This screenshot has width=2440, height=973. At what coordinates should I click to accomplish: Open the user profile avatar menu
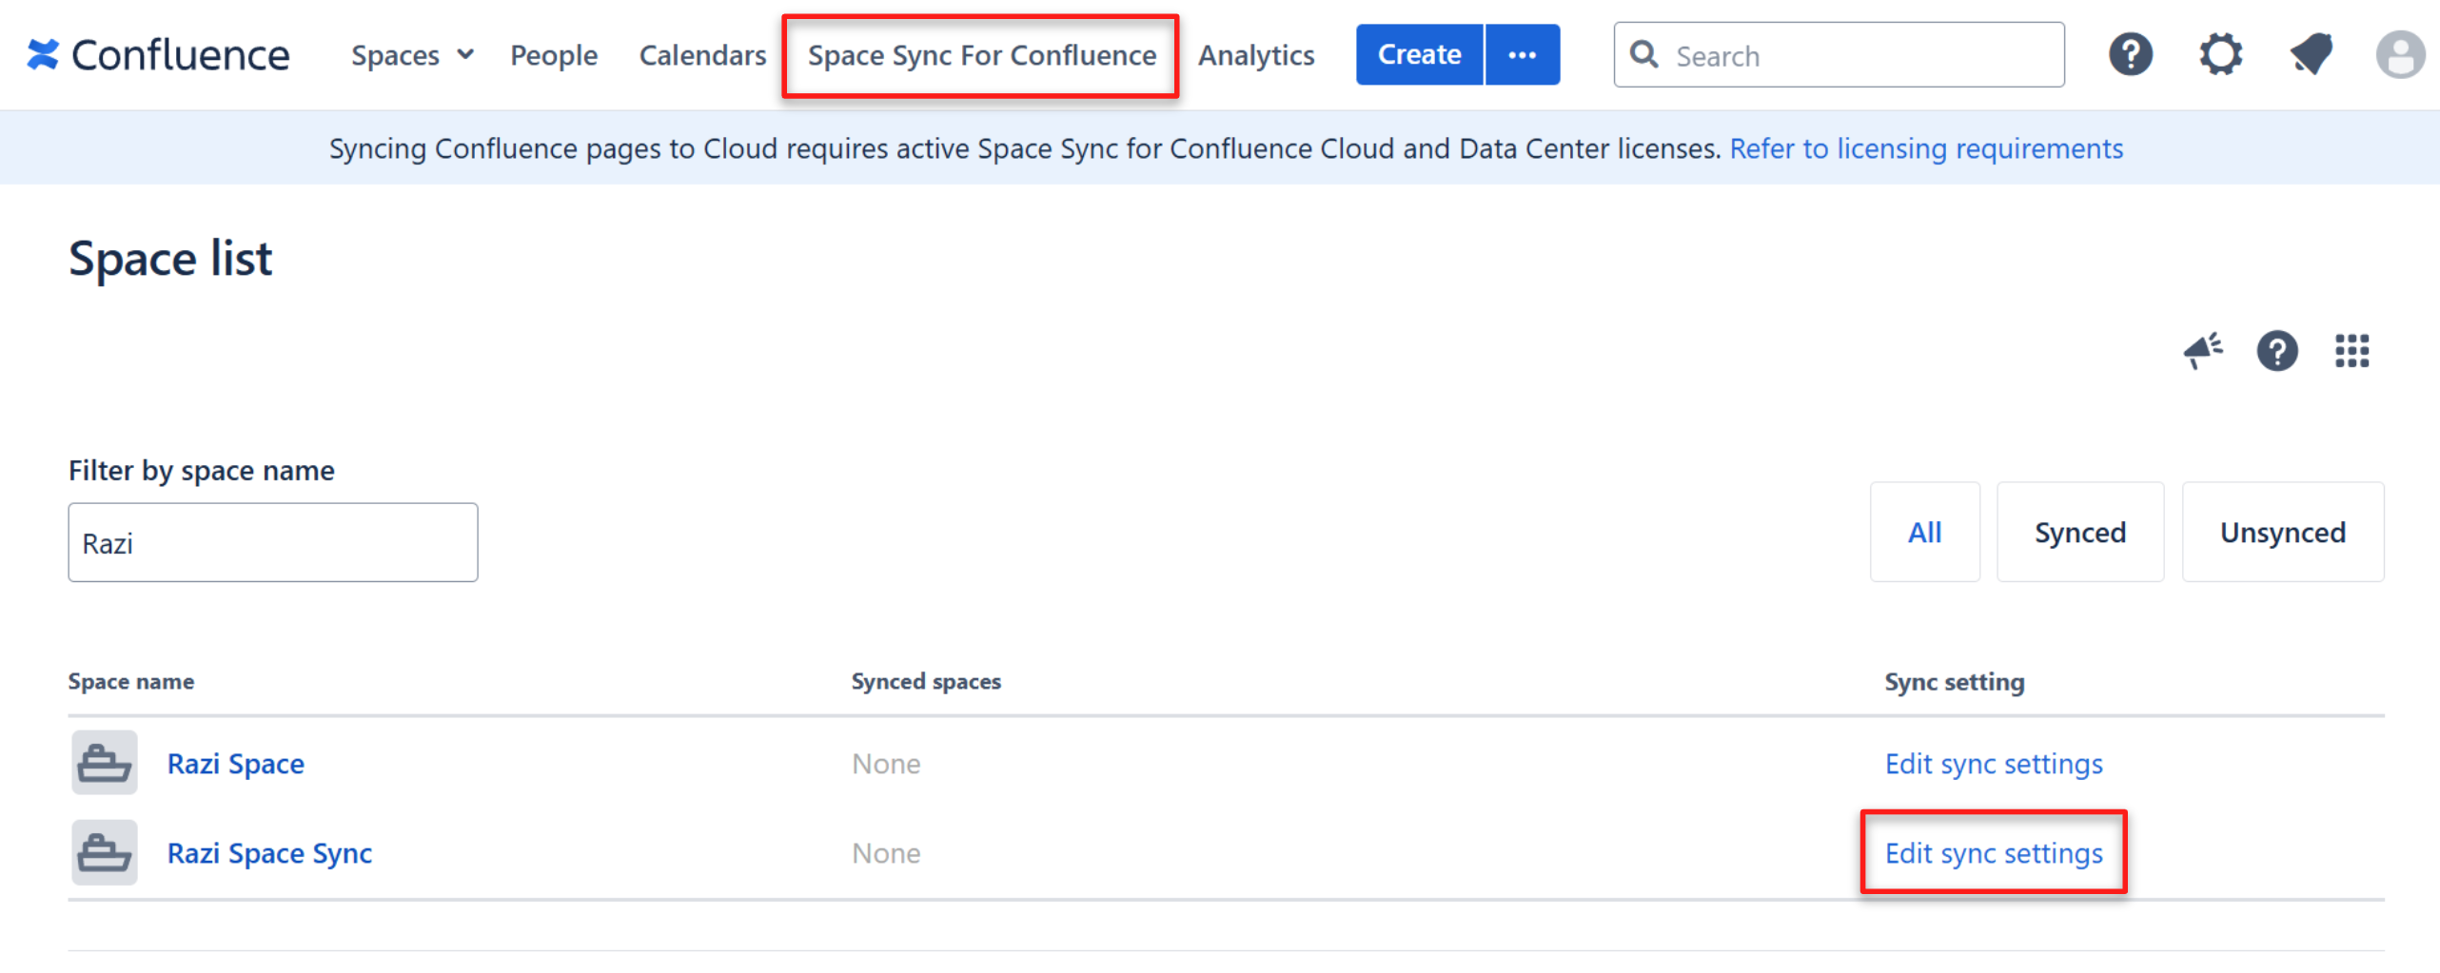[2398, 55]
